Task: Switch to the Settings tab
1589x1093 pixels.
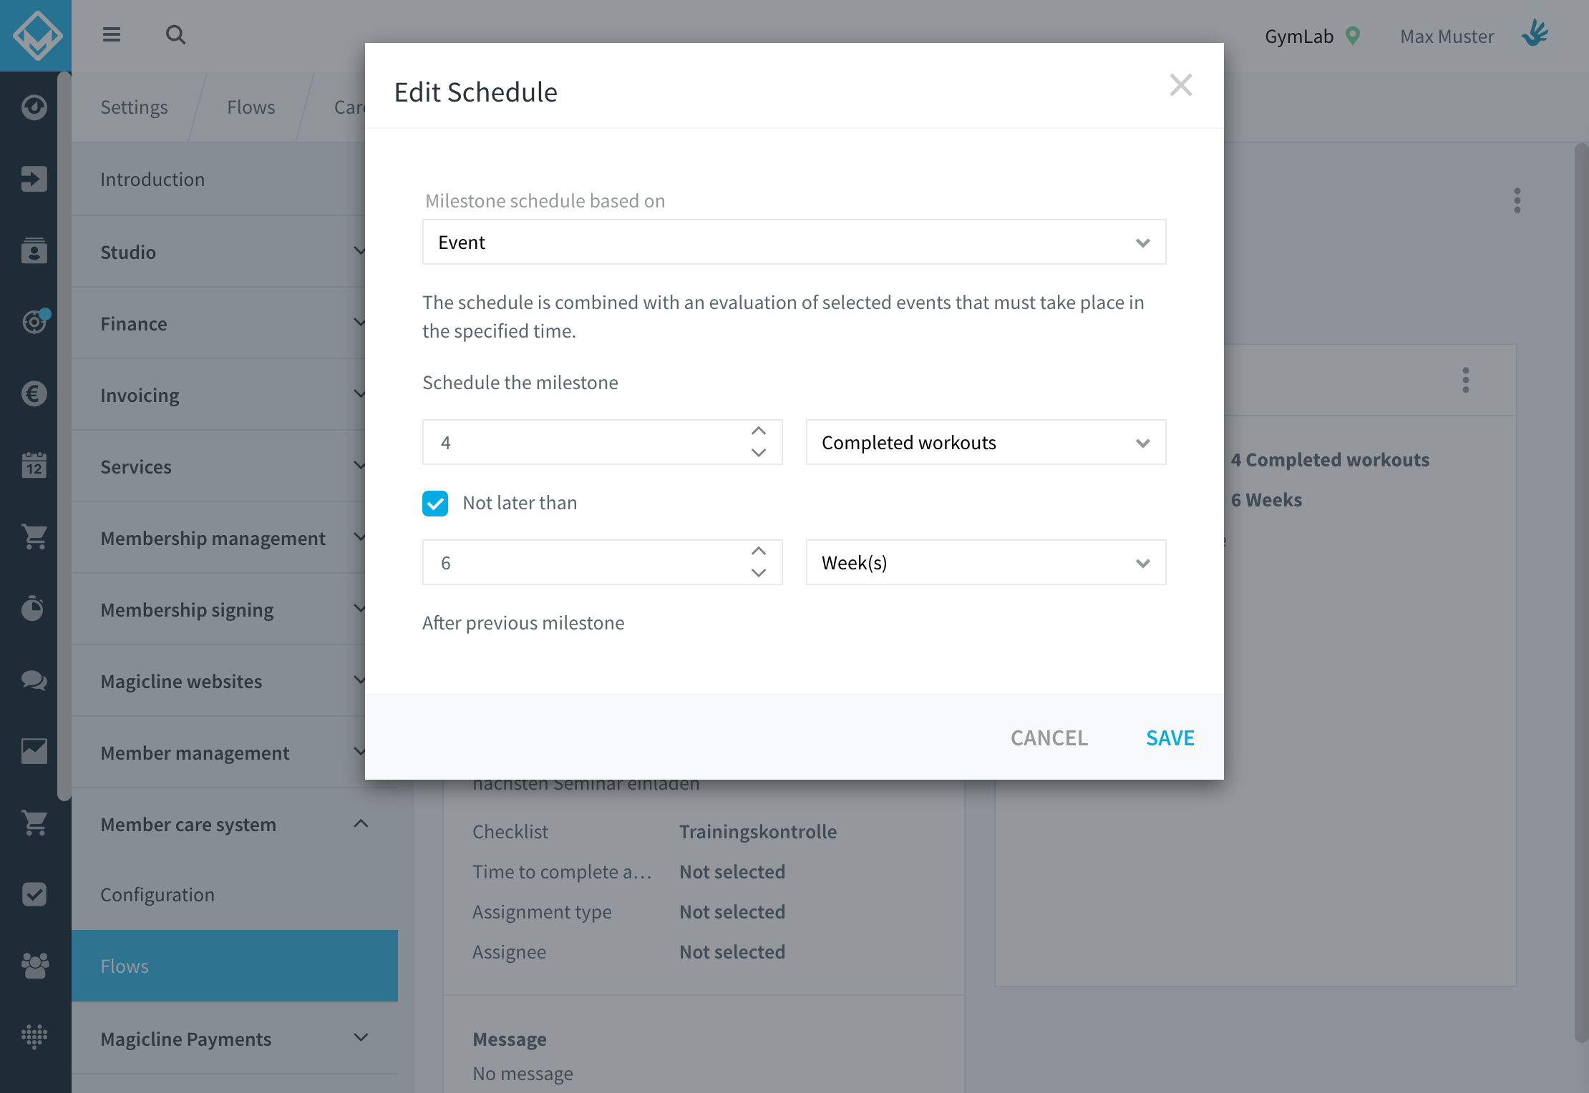Action: [134, 107]
